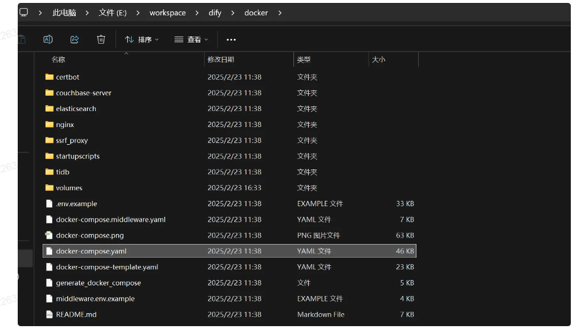
Task: Select the README.md file icon
Action: click(x=49, y=314)
